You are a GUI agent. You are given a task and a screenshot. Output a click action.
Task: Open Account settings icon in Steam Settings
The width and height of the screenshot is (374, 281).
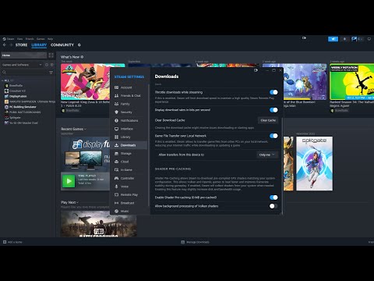pyautogui.click(x=117, y=87)
